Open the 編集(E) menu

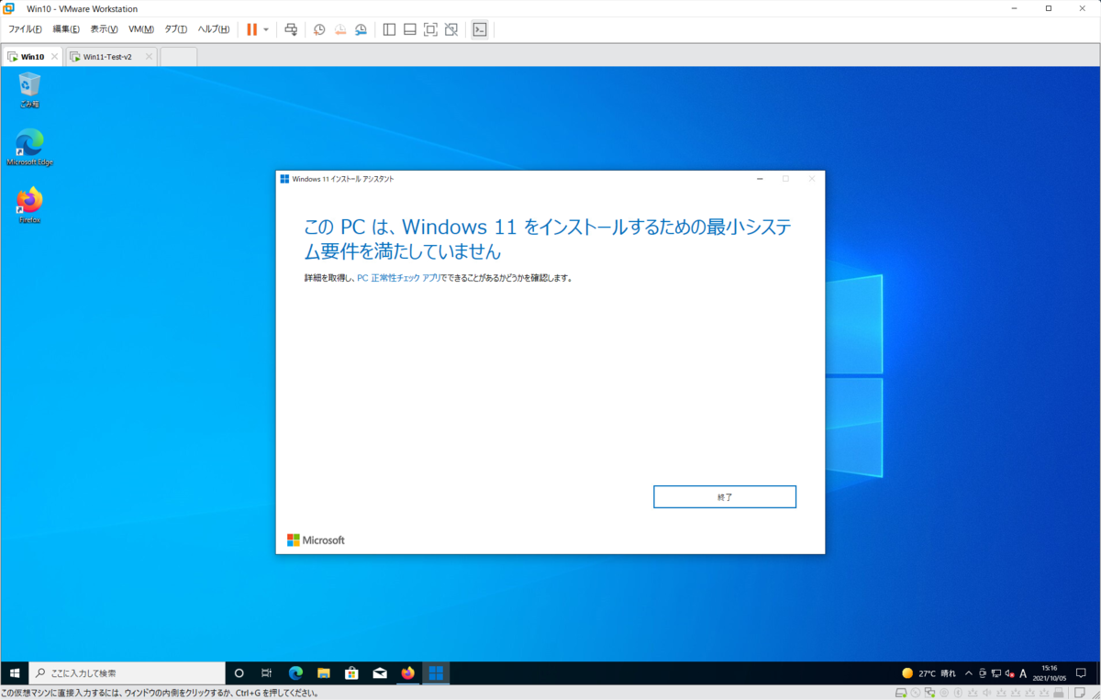[66, 29]
